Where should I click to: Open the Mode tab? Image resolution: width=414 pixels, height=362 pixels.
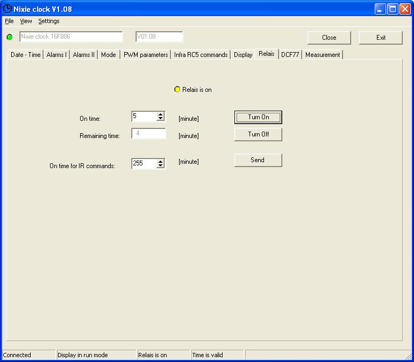pyautogui.click(x=109, y=55)
